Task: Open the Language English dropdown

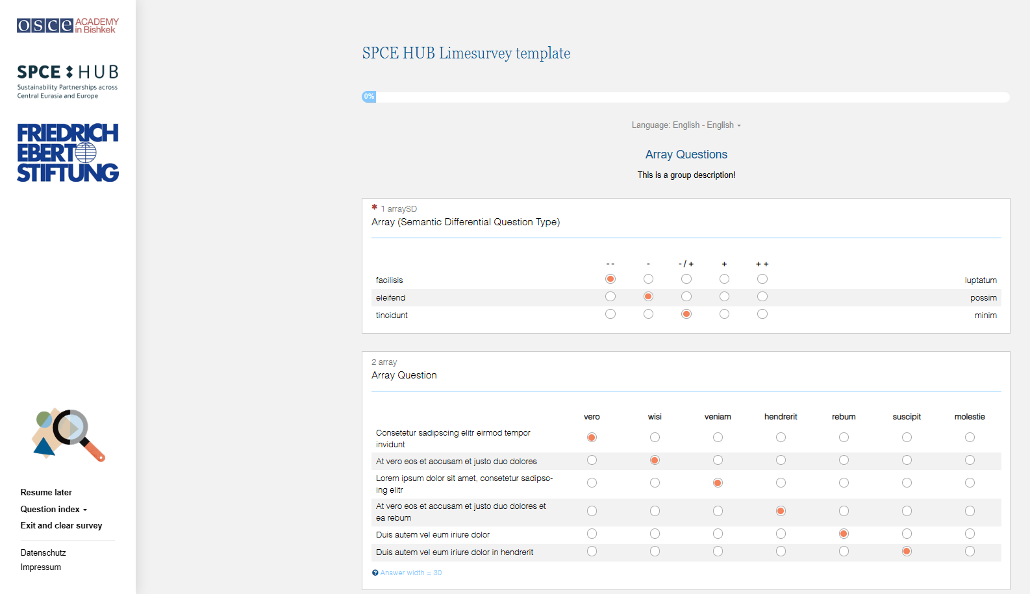Action: coord(686,125)
